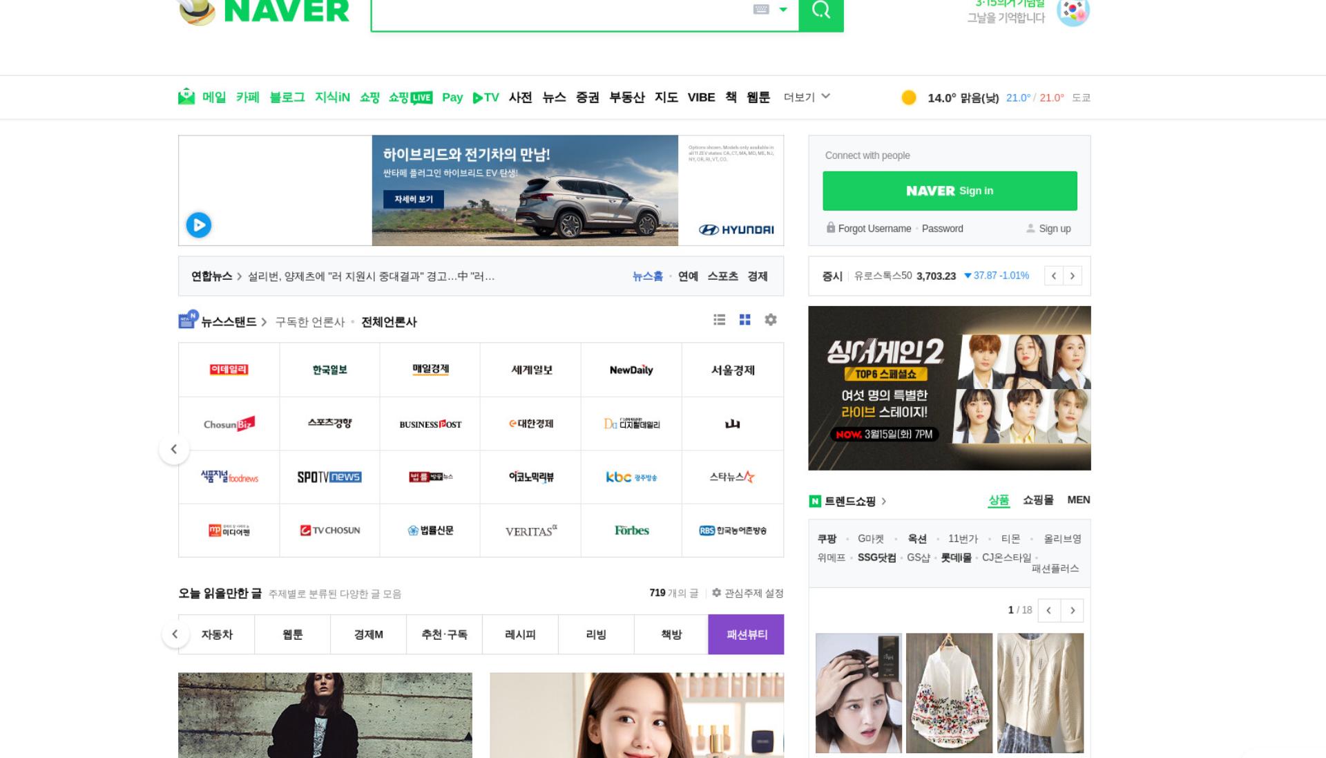Expand the 더보기 more services menu

(807, 97)
